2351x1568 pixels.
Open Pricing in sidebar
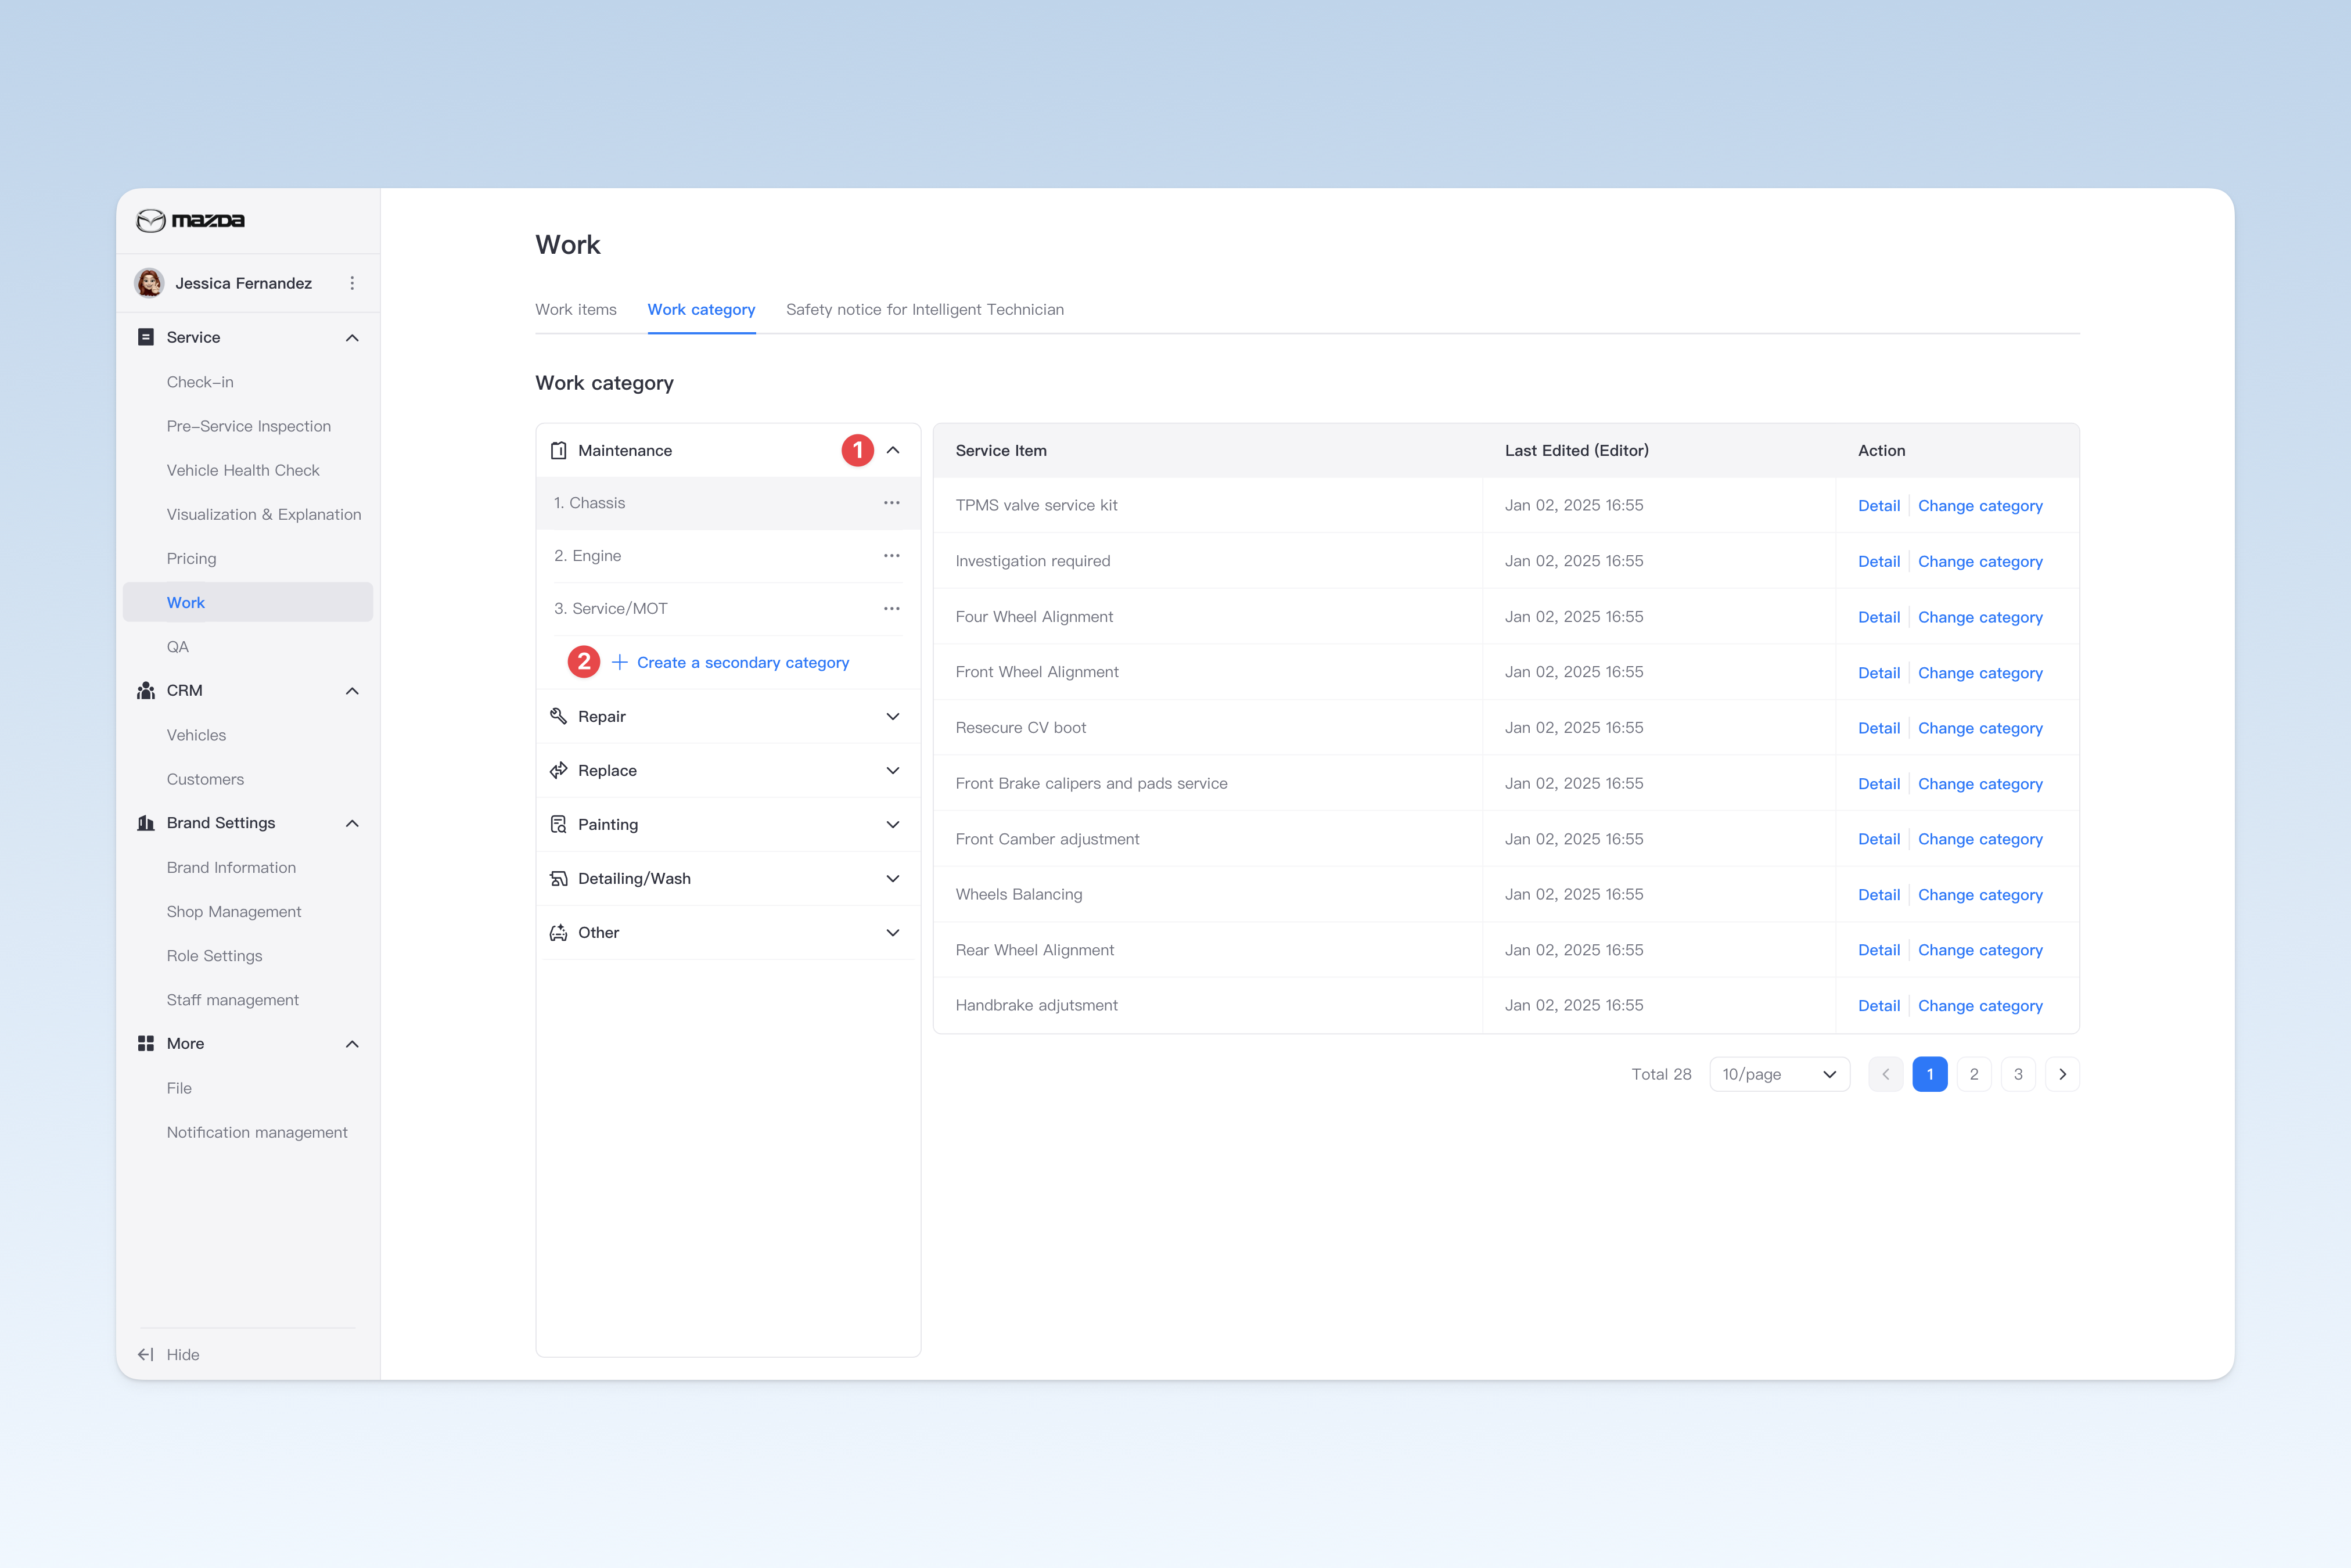191,558
